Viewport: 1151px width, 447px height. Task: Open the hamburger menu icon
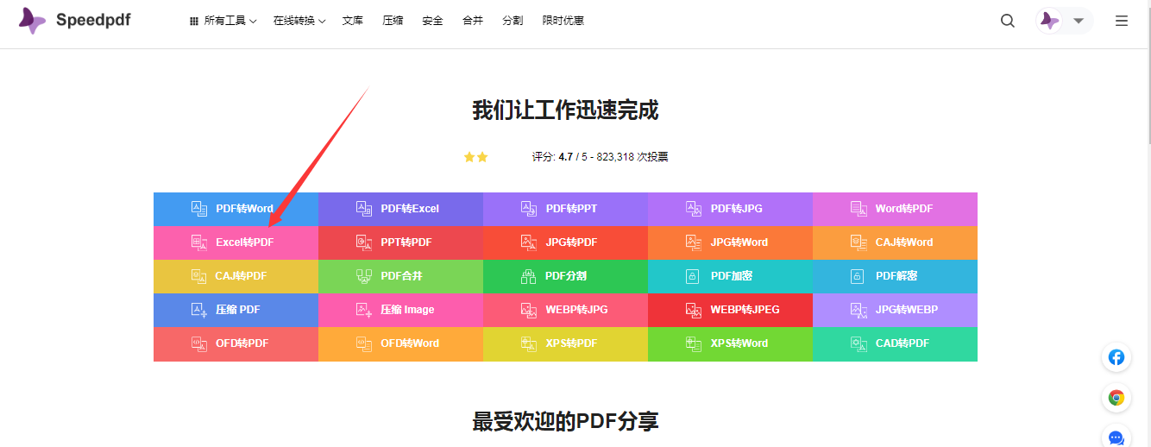click(1122, 21)
